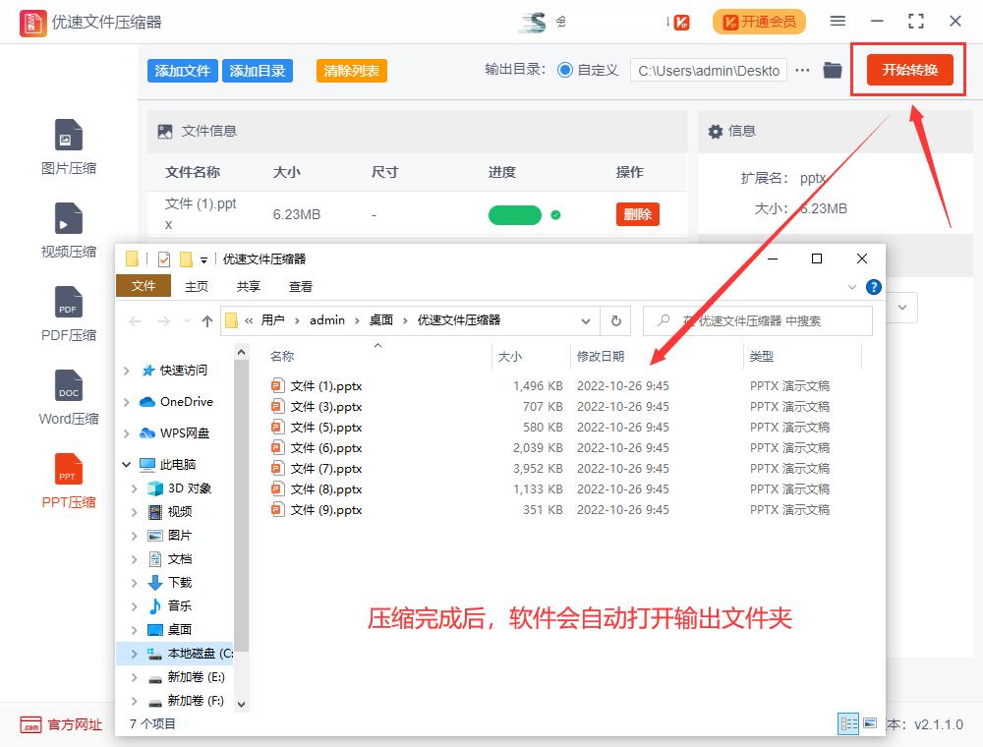Click the ... button beside the output path
983x747 pixels.
click(803, 70)
